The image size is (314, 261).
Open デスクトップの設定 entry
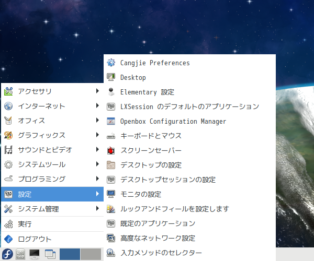click(189, 165)
